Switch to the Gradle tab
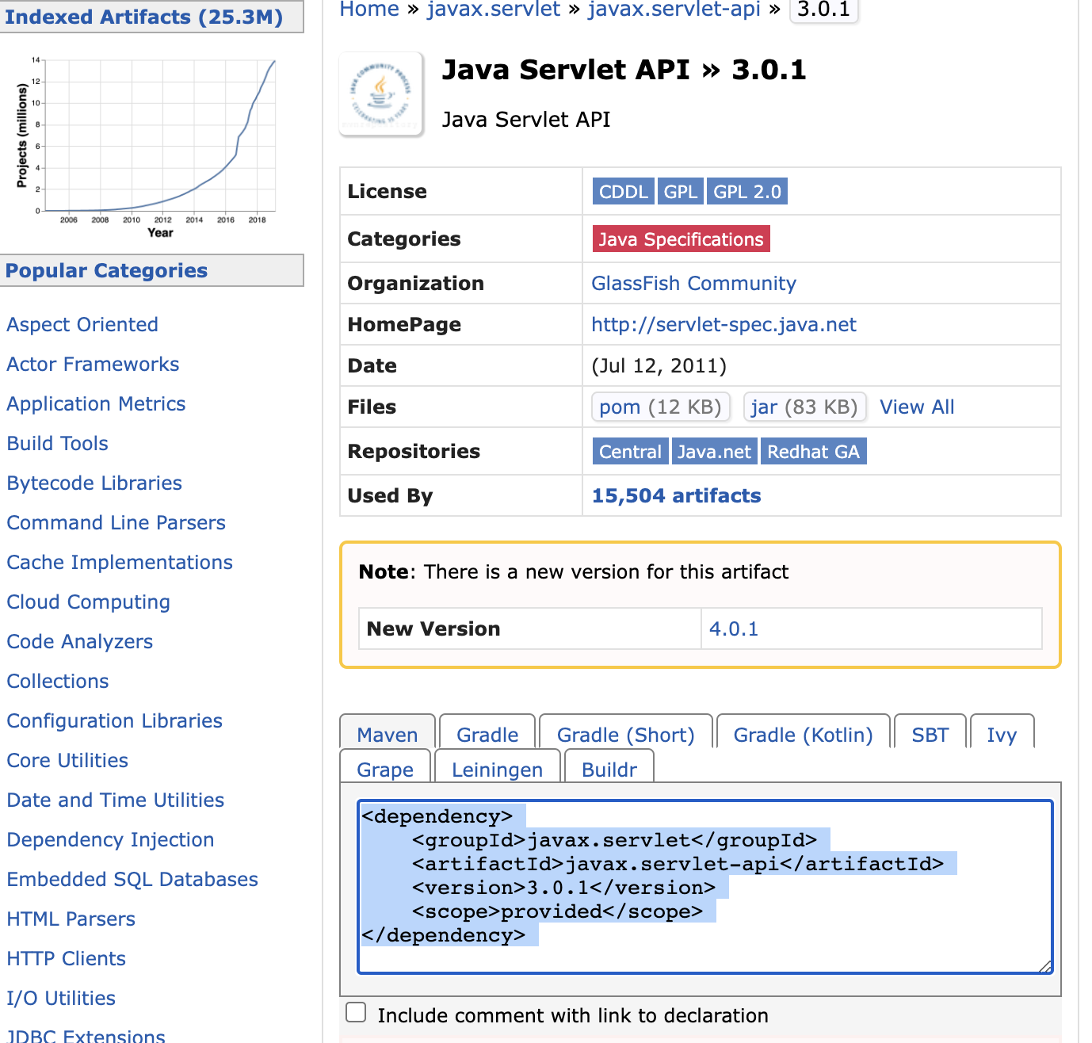1092x1043 pixels. tap(487, 735)
